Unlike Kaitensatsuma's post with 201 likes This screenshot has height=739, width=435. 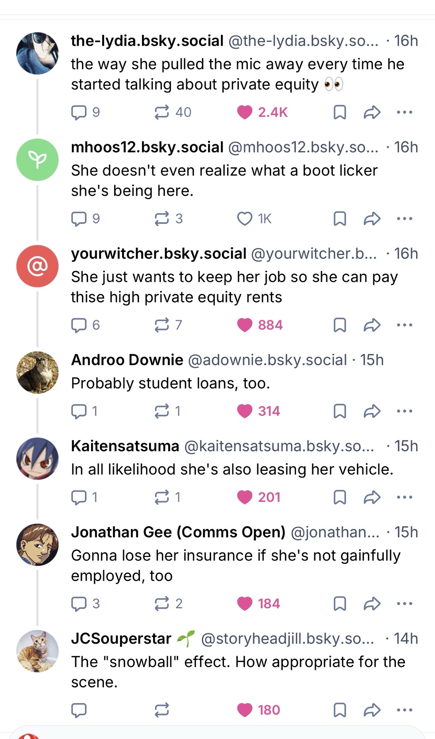click(x=245, y=497)
